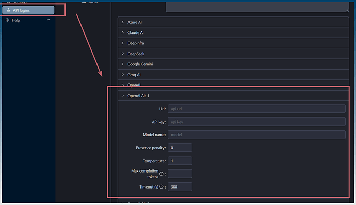Expand Help submenu chevron in sidebar
This screenshot has height=205, width=356.
point(48,20)
